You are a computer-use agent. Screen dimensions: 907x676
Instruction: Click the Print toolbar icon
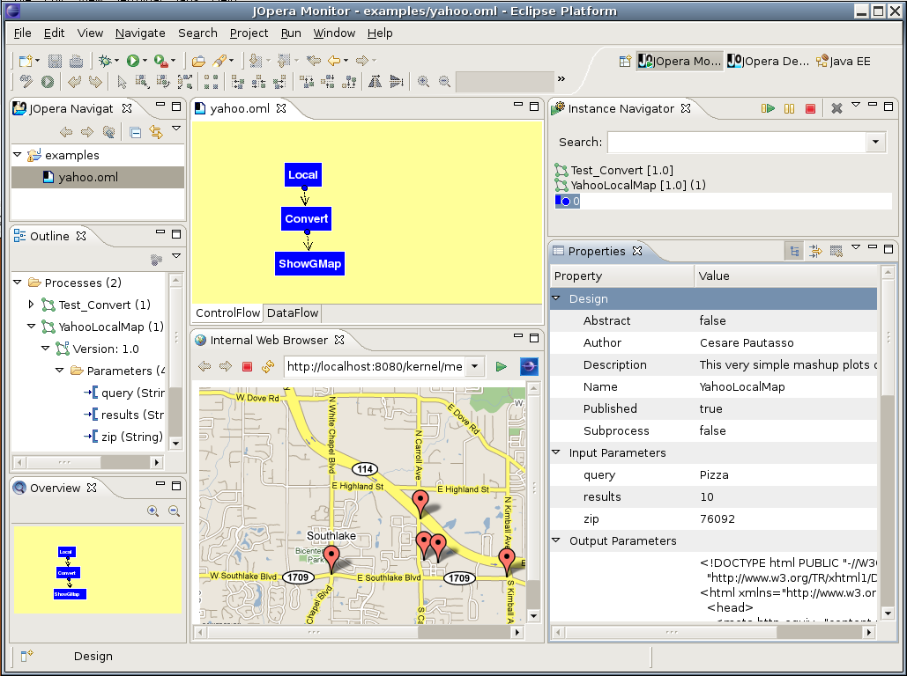point(76,61)
